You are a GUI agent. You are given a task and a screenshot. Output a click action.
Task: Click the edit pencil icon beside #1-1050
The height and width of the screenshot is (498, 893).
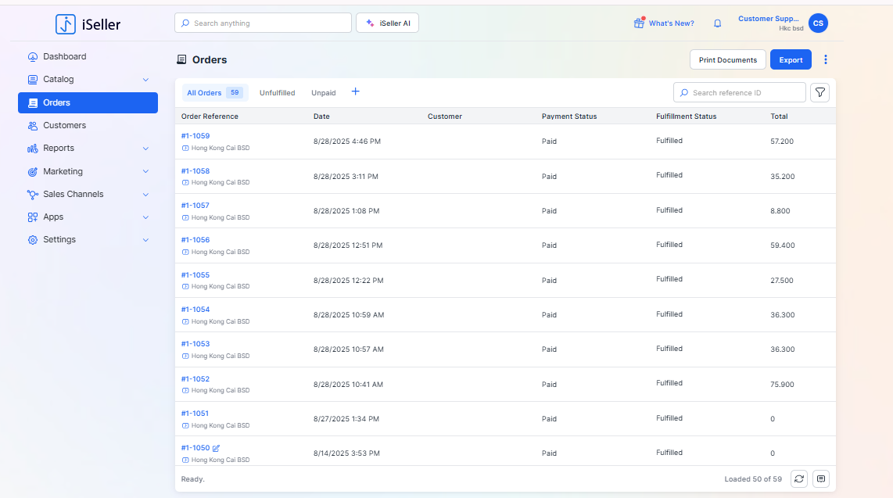tap(216, 449)
